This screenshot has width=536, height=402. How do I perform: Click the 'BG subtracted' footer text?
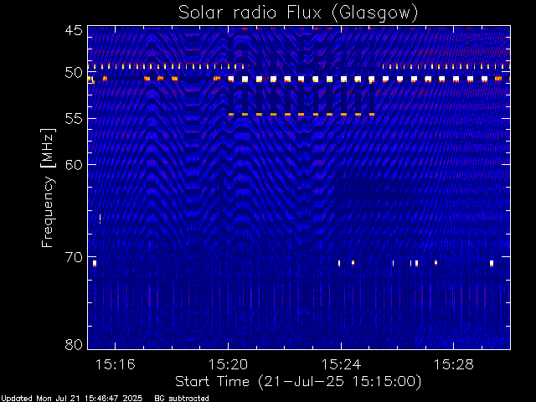tap(182, 399)
